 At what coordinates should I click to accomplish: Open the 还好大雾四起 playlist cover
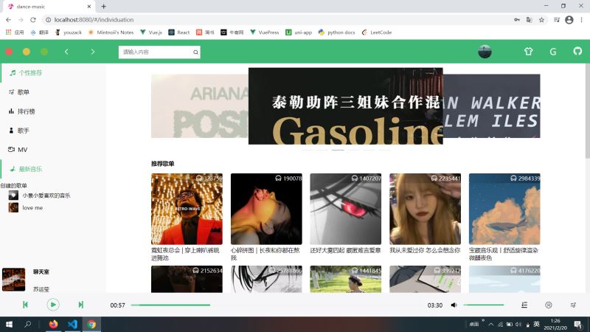click(x=345, y=209)
